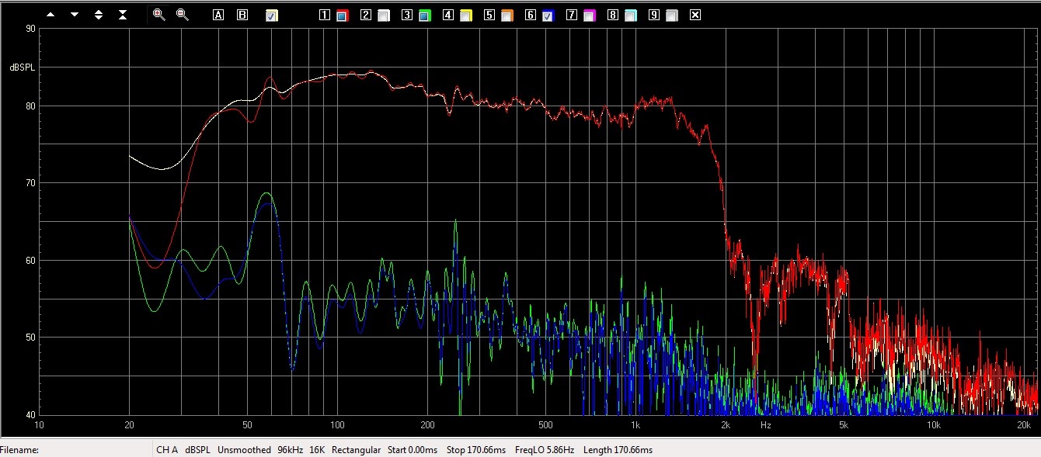Toggle the yellow overlay 4 swatch
Image resolution: width=1041 pixels, height=457 pixels.
pyautogui.click(x=465, y=16)
